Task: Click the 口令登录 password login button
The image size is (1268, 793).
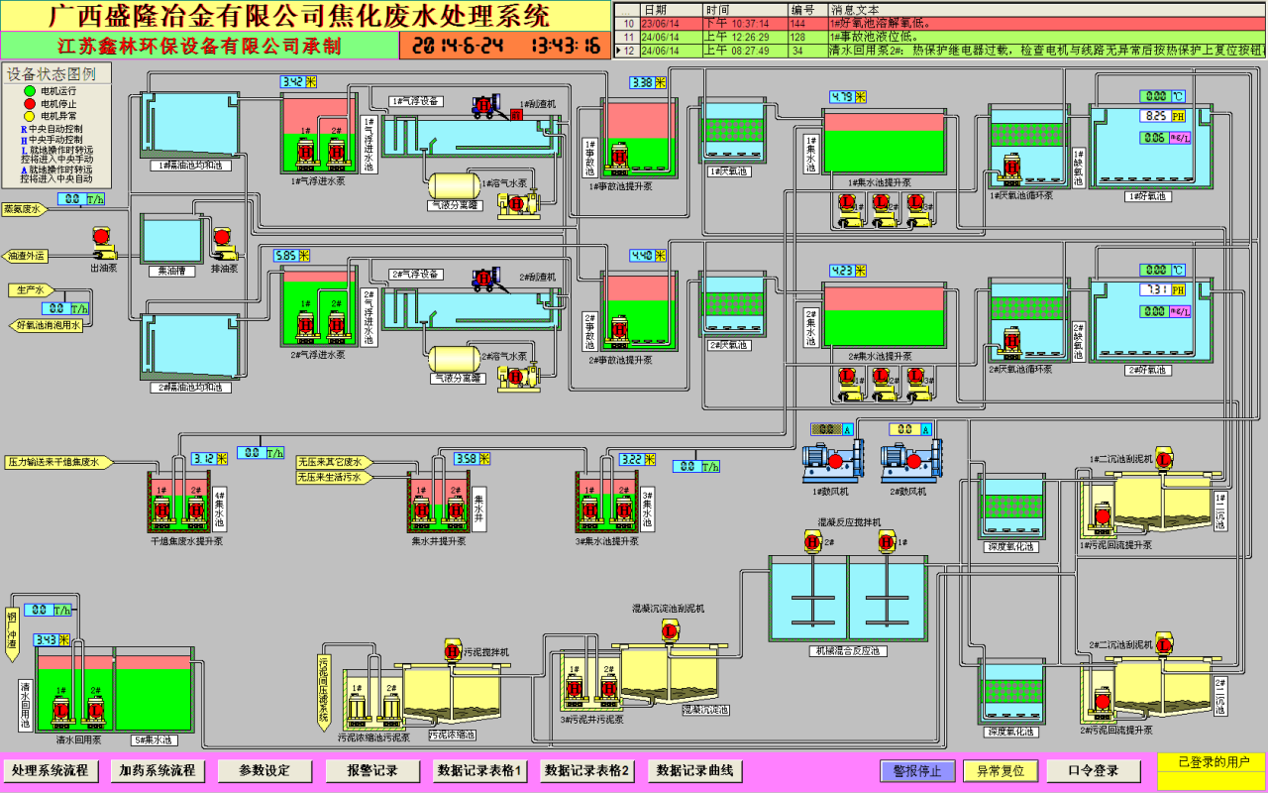Action: pyautogui.click(x=1094, y=770)
